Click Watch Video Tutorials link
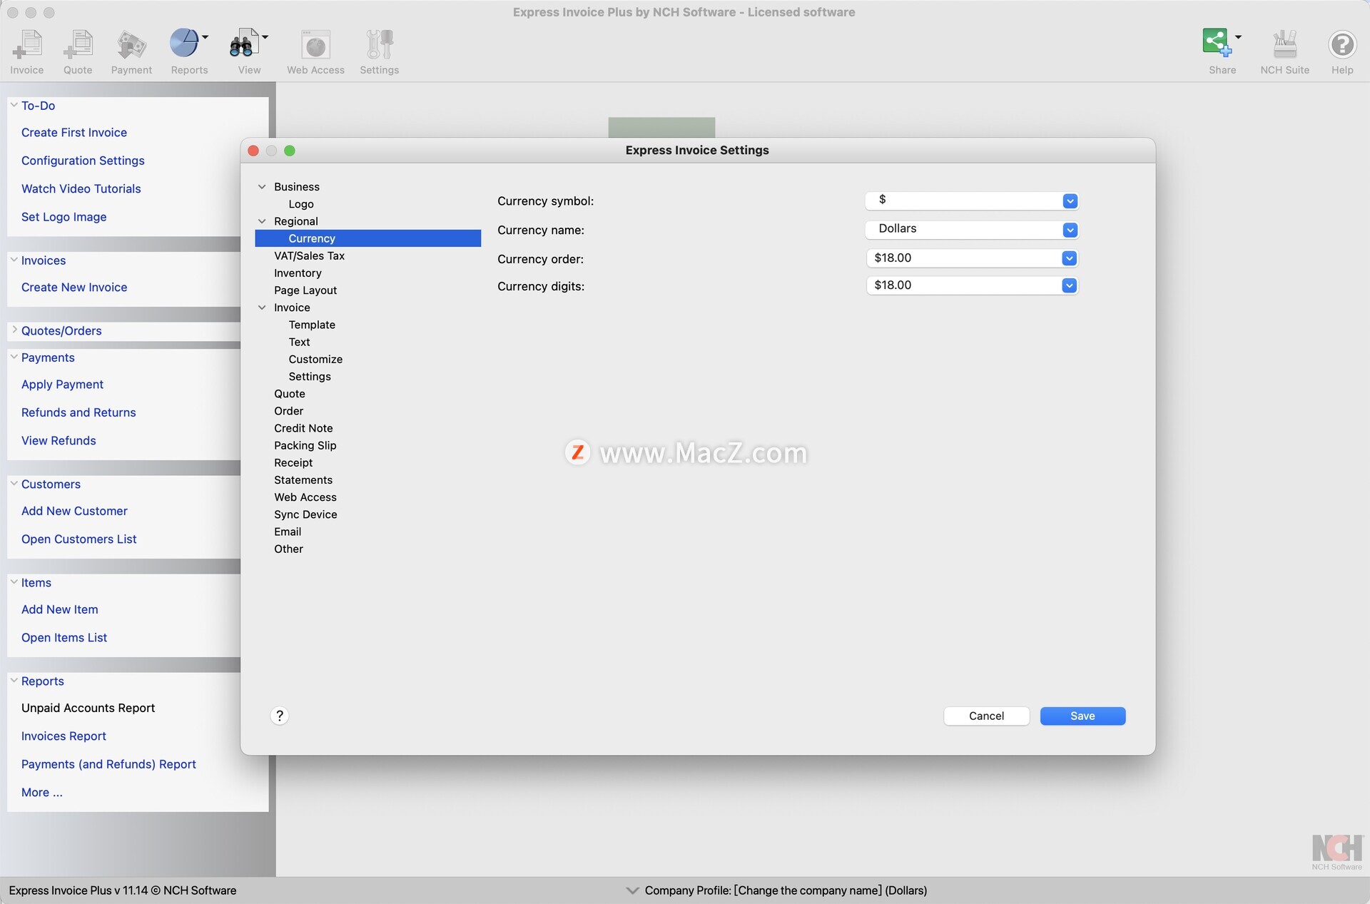Image resolution: width=1370 pixels, height=904 pixels. 81,189
